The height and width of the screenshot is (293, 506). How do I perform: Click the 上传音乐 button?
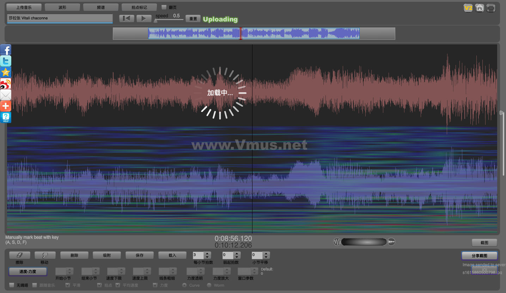(x=24, y=7)
